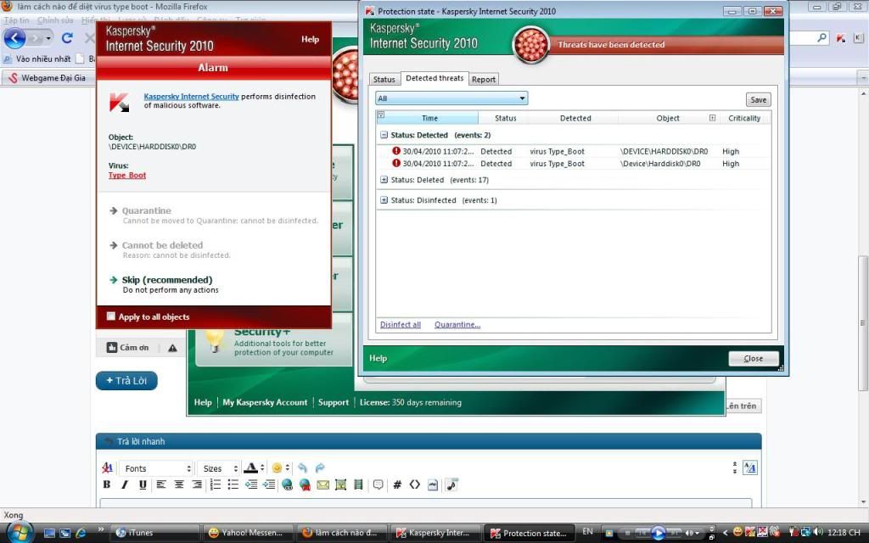Click the Save button

point(758,100)
